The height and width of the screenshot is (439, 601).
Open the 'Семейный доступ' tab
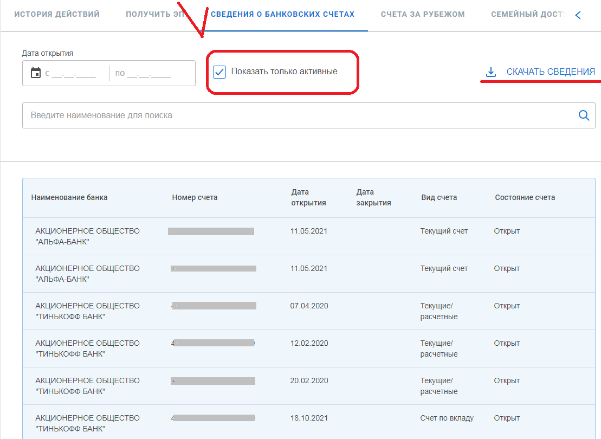(x=528, y=14)
